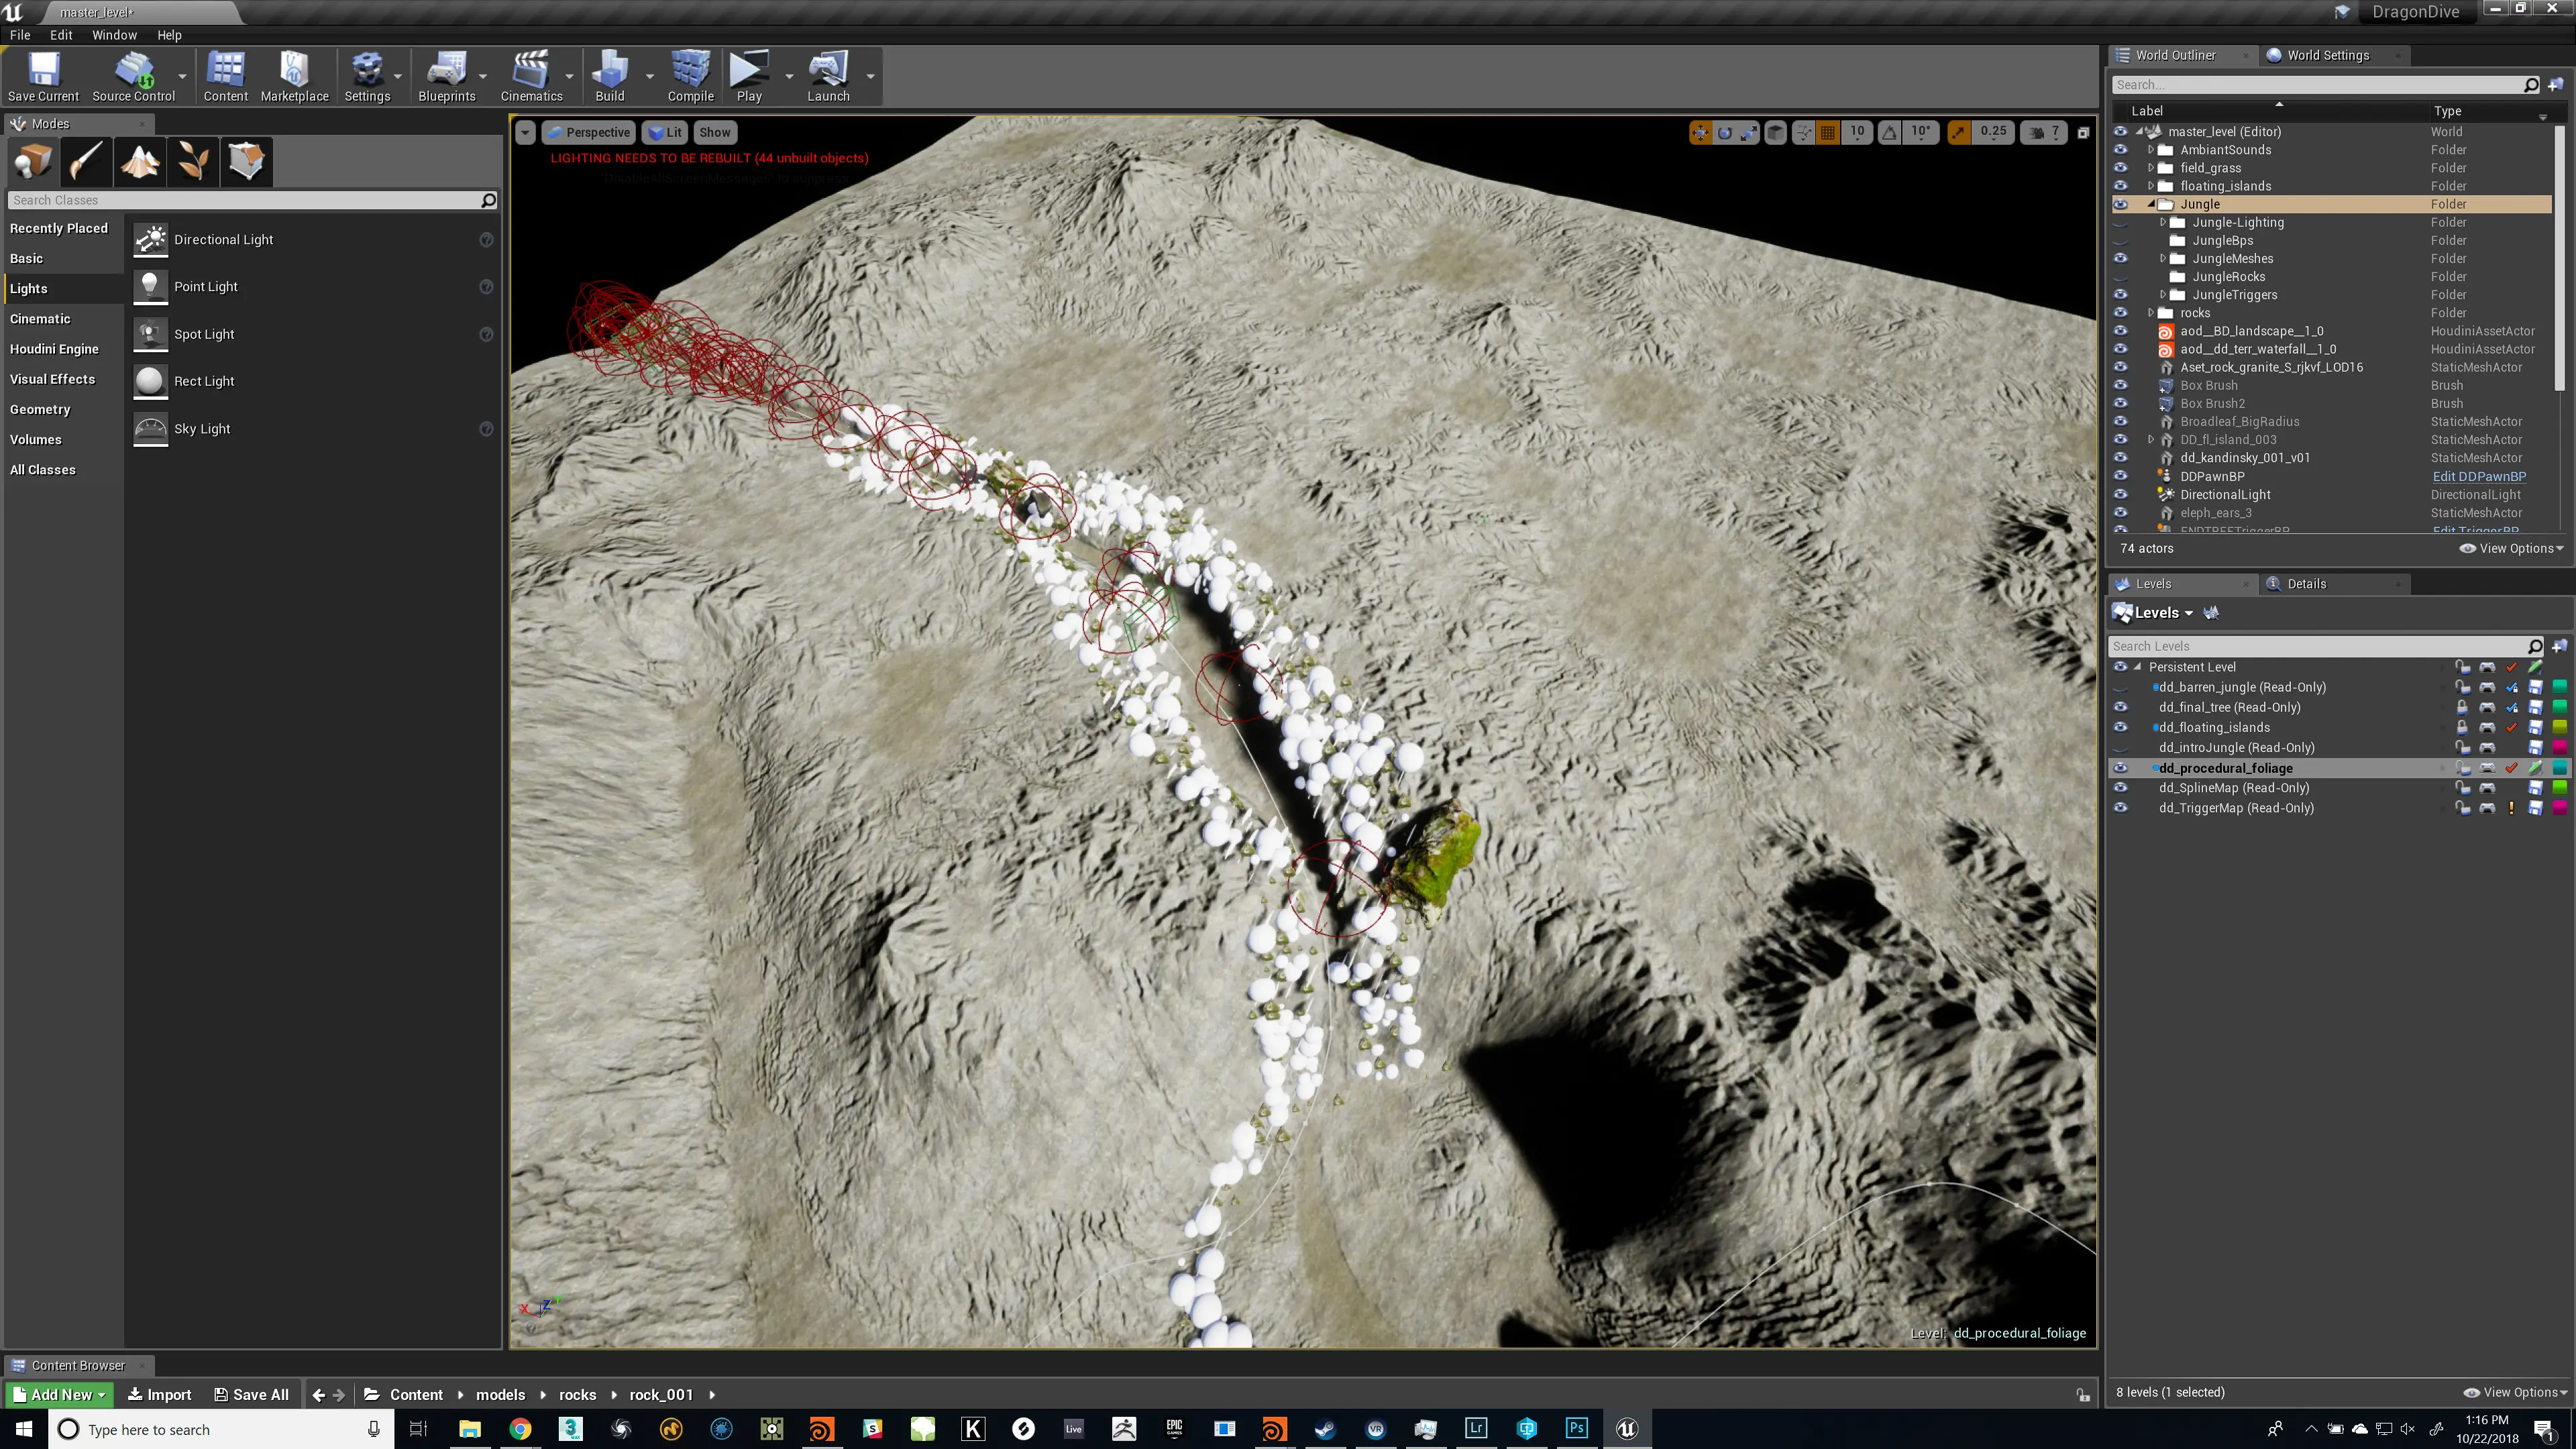Open Unreal Engine in the taskbar
The height and width of the screenshot is (1449, 2576).
point(1626,1428)
